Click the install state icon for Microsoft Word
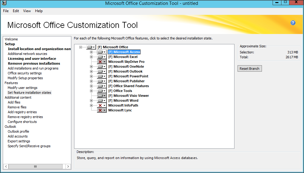 pyautogui.click(x=102, y=100)
